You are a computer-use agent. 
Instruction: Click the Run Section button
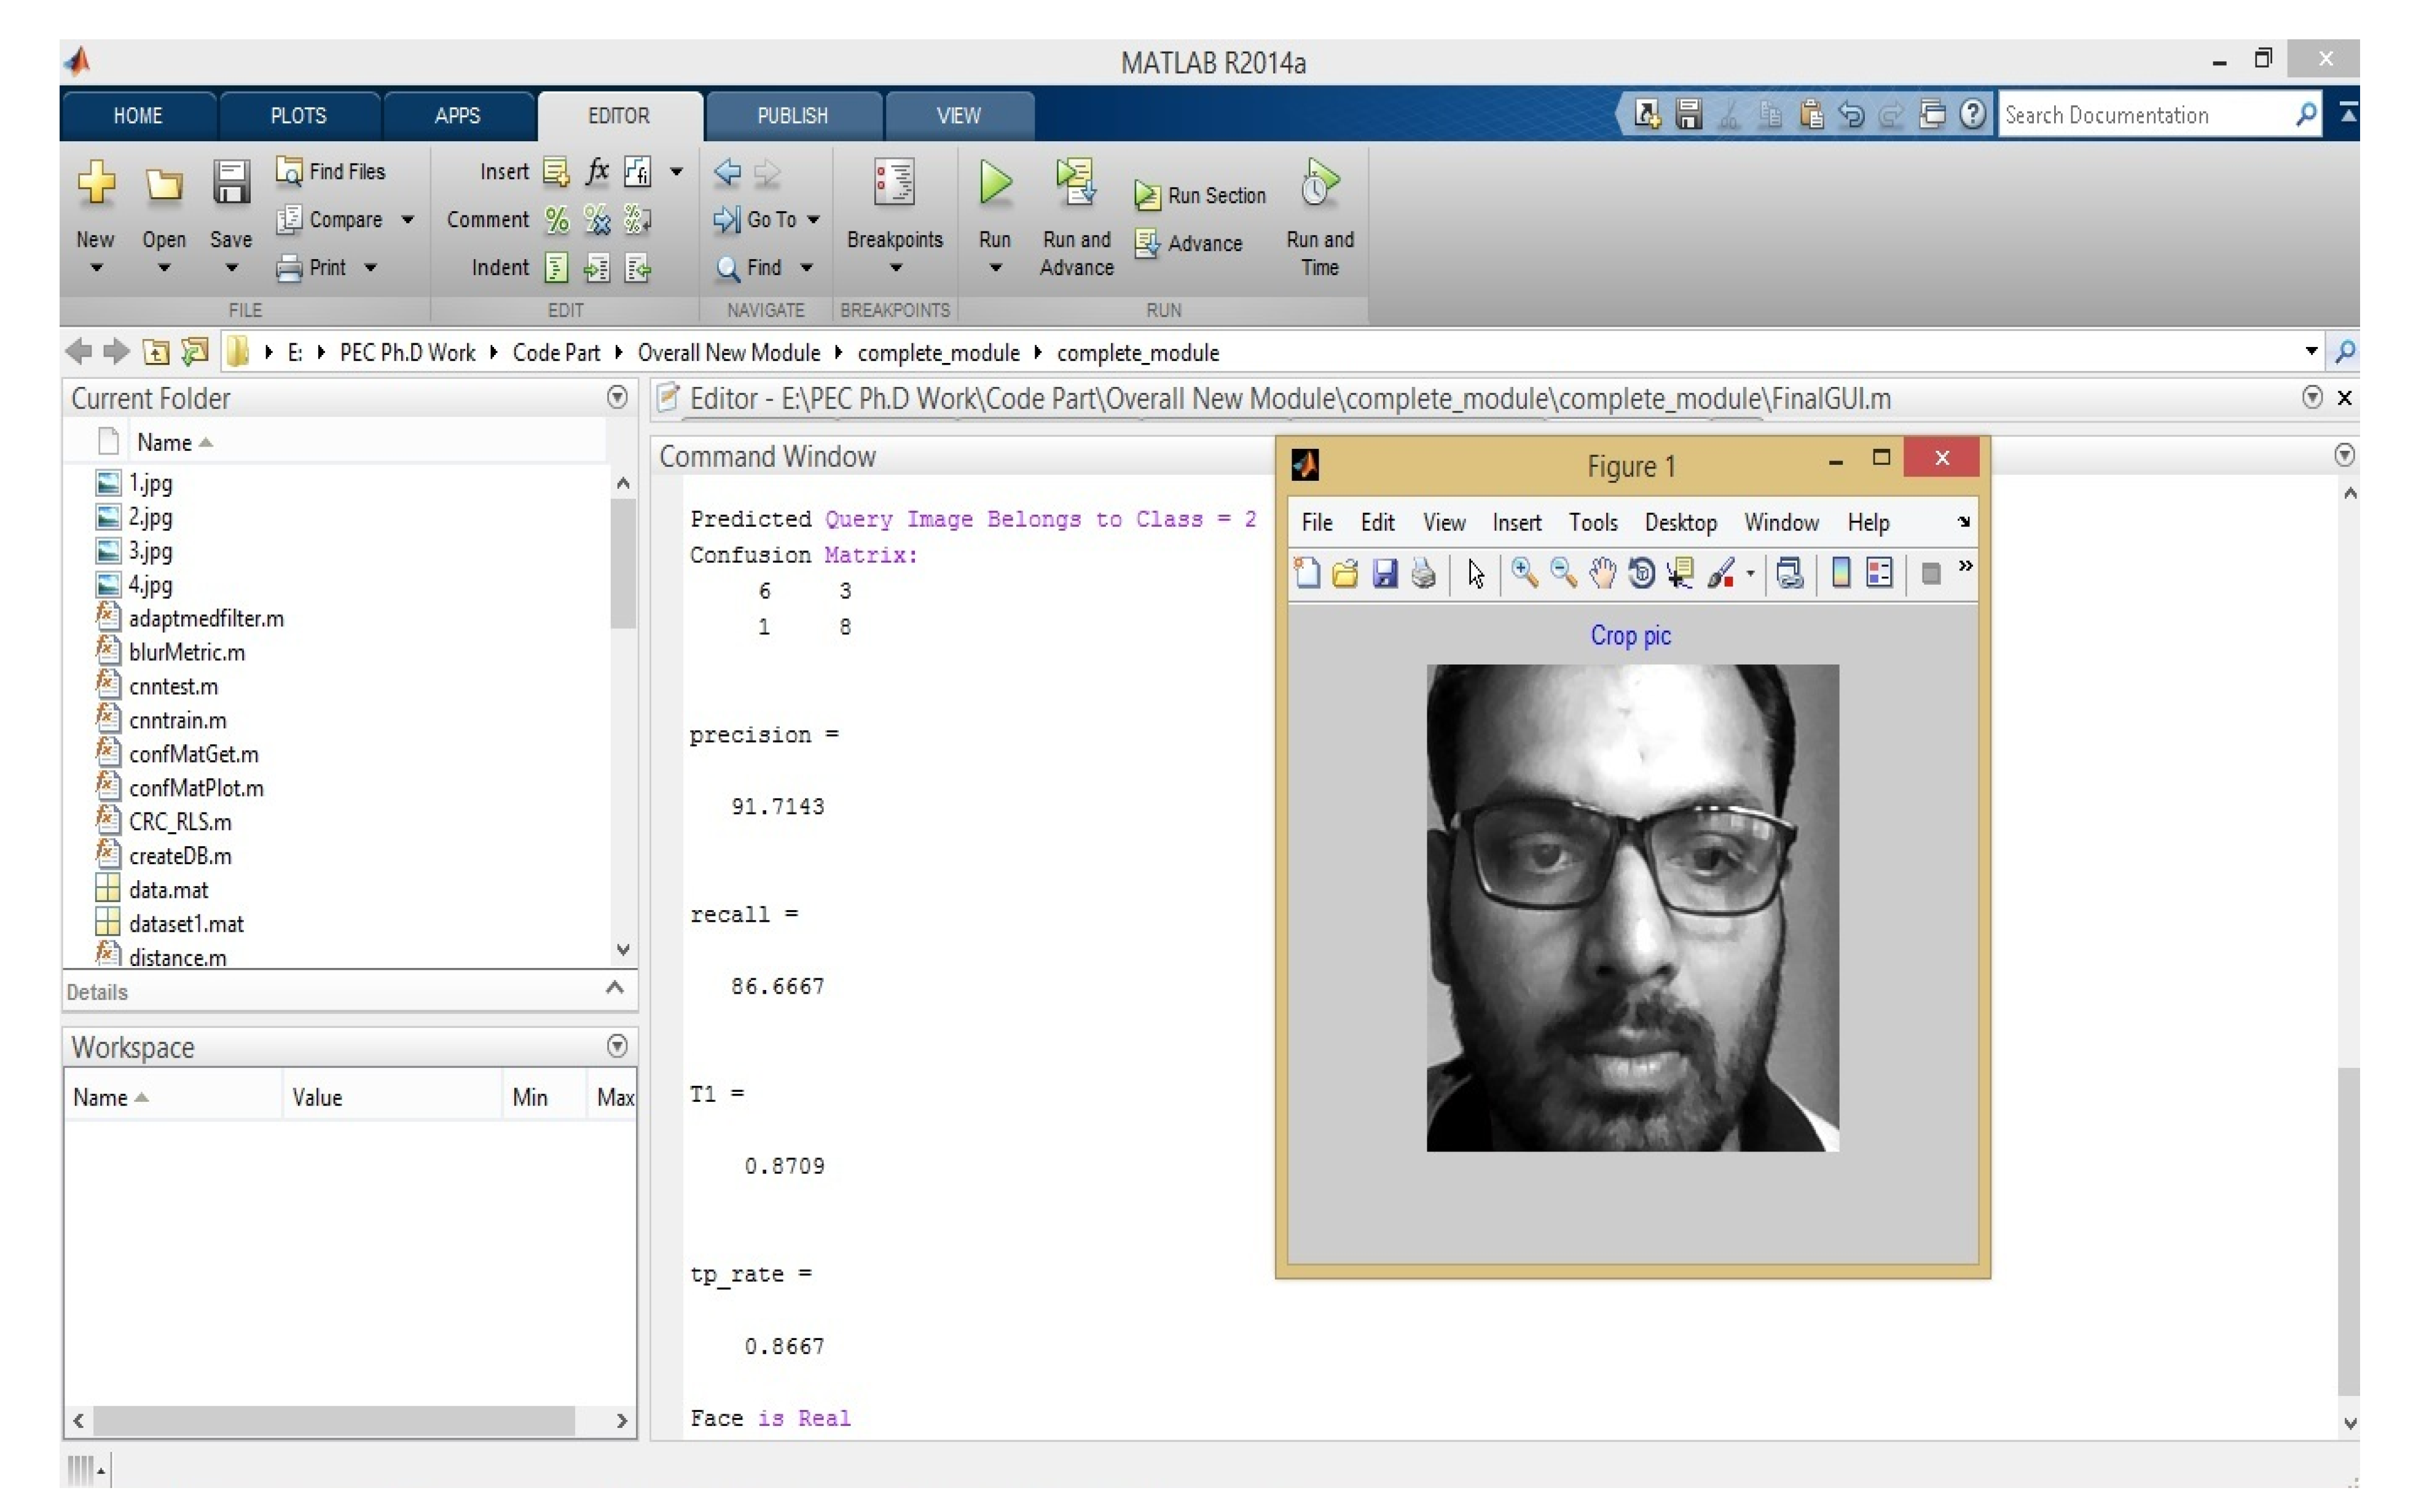click(1201, 196)
